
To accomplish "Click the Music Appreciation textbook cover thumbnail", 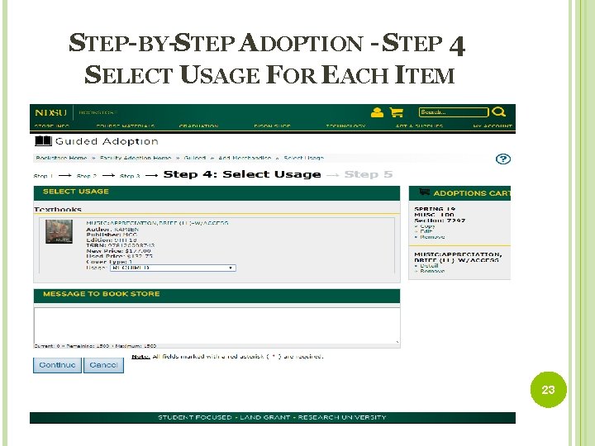I will click(59, 232).
